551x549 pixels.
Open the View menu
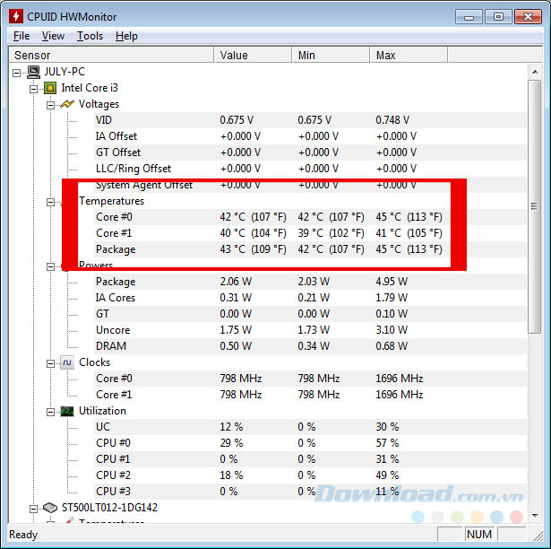point(53,36)
